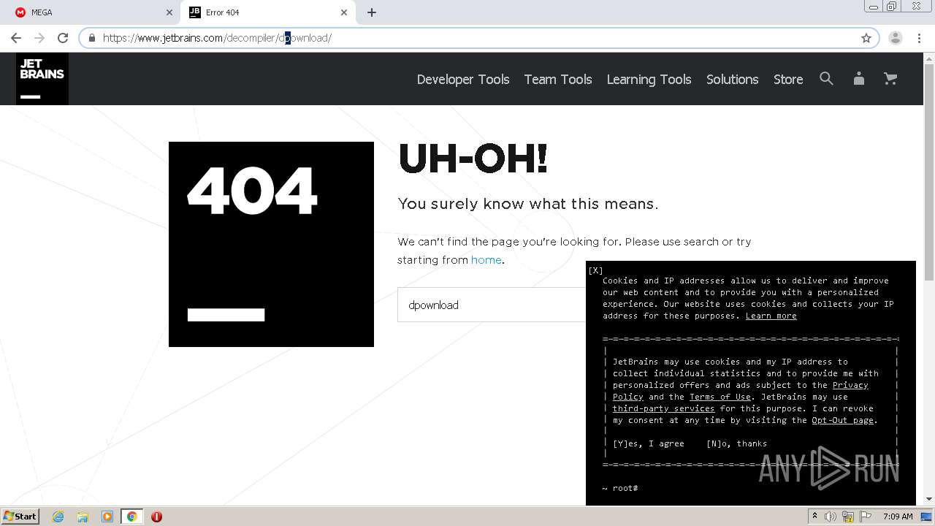Click the 7:09 AM clock
Image resolution: width=935 pixels, height=526 pixels.
898,517
